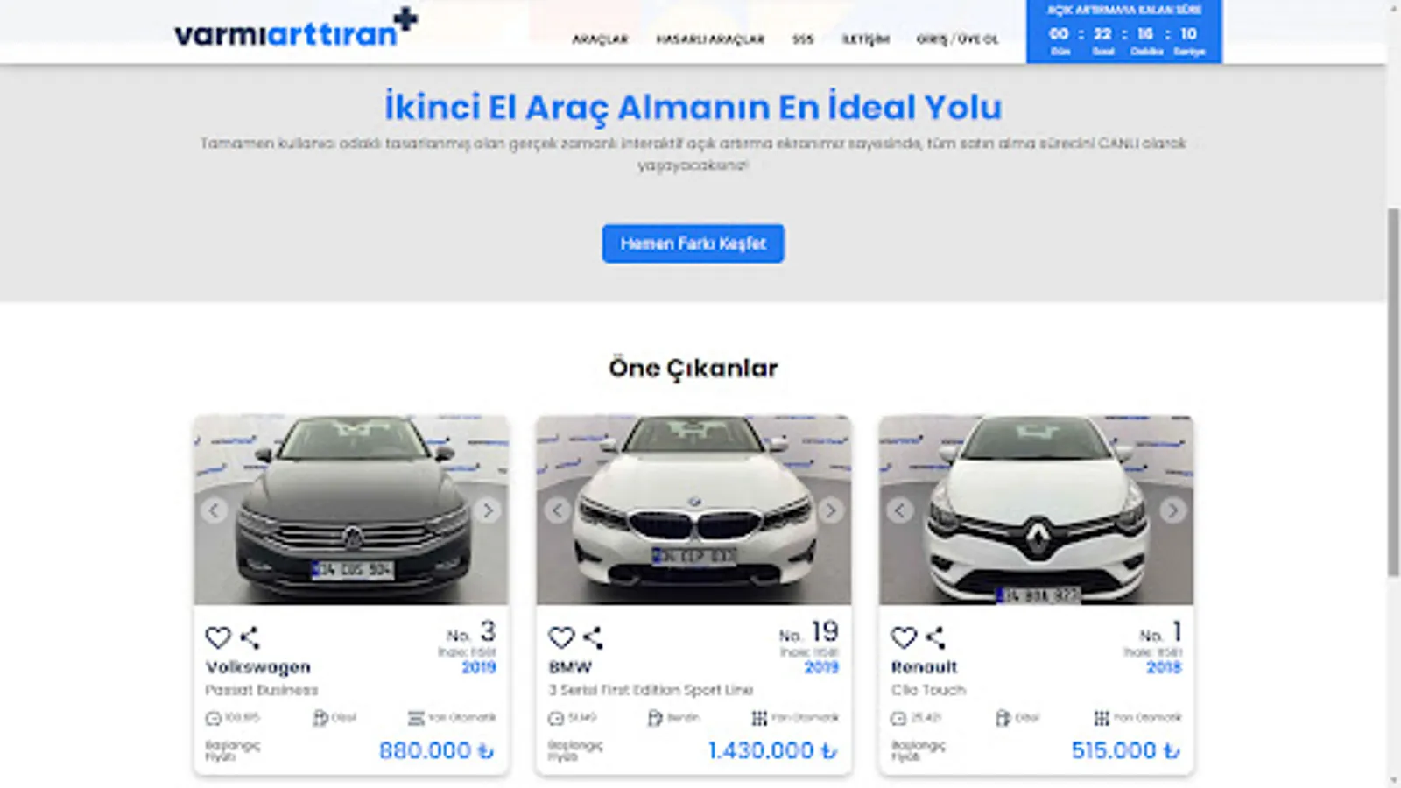This screenshot has height=788, width=1401.
Task: Open the Renault Clio Touch listing title
Action: pyautogui.click(x=925, y=667)
